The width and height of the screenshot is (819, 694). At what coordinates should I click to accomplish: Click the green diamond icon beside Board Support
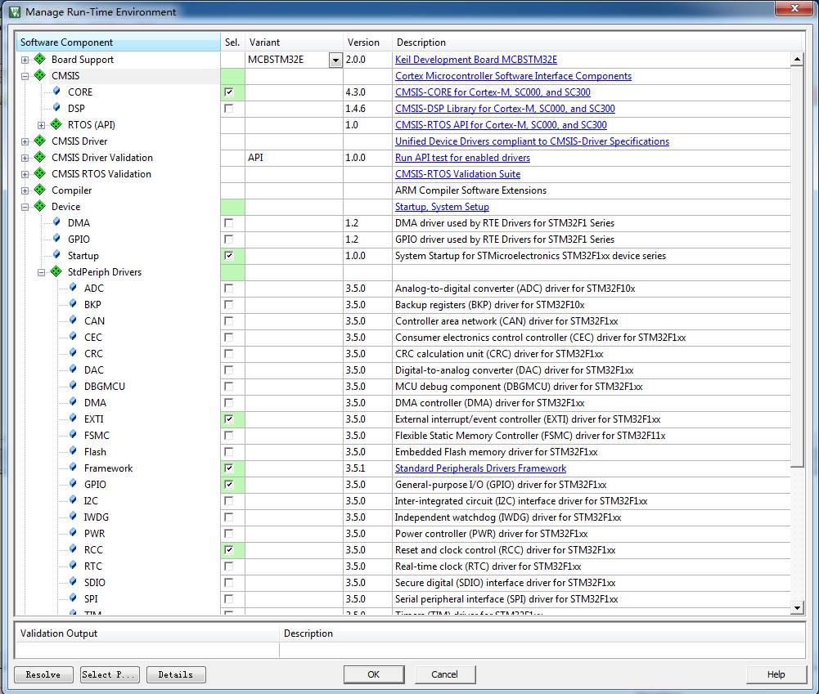(40, 59)
